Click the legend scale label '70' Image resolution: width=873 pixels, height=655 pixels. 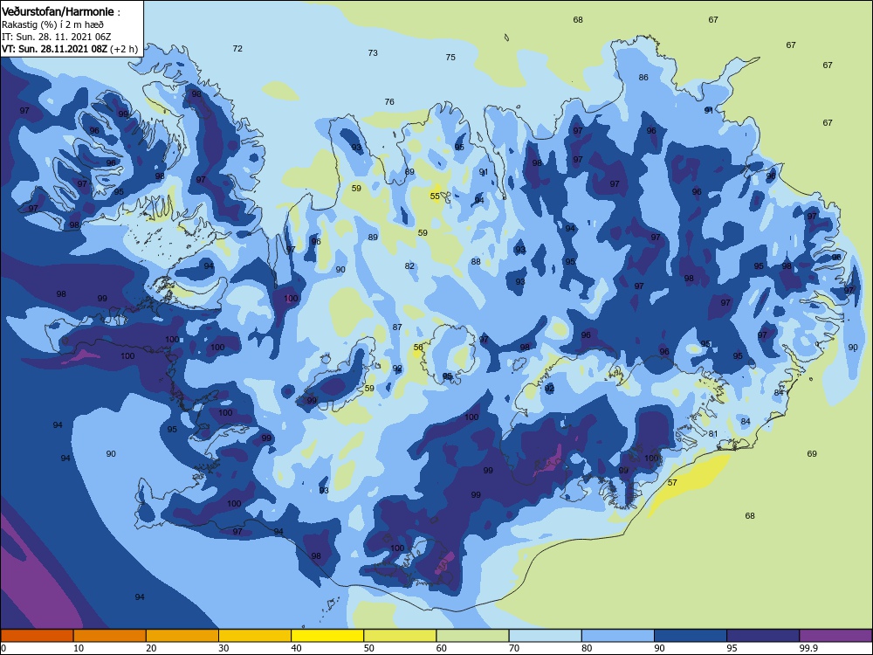tap(514, 648)
